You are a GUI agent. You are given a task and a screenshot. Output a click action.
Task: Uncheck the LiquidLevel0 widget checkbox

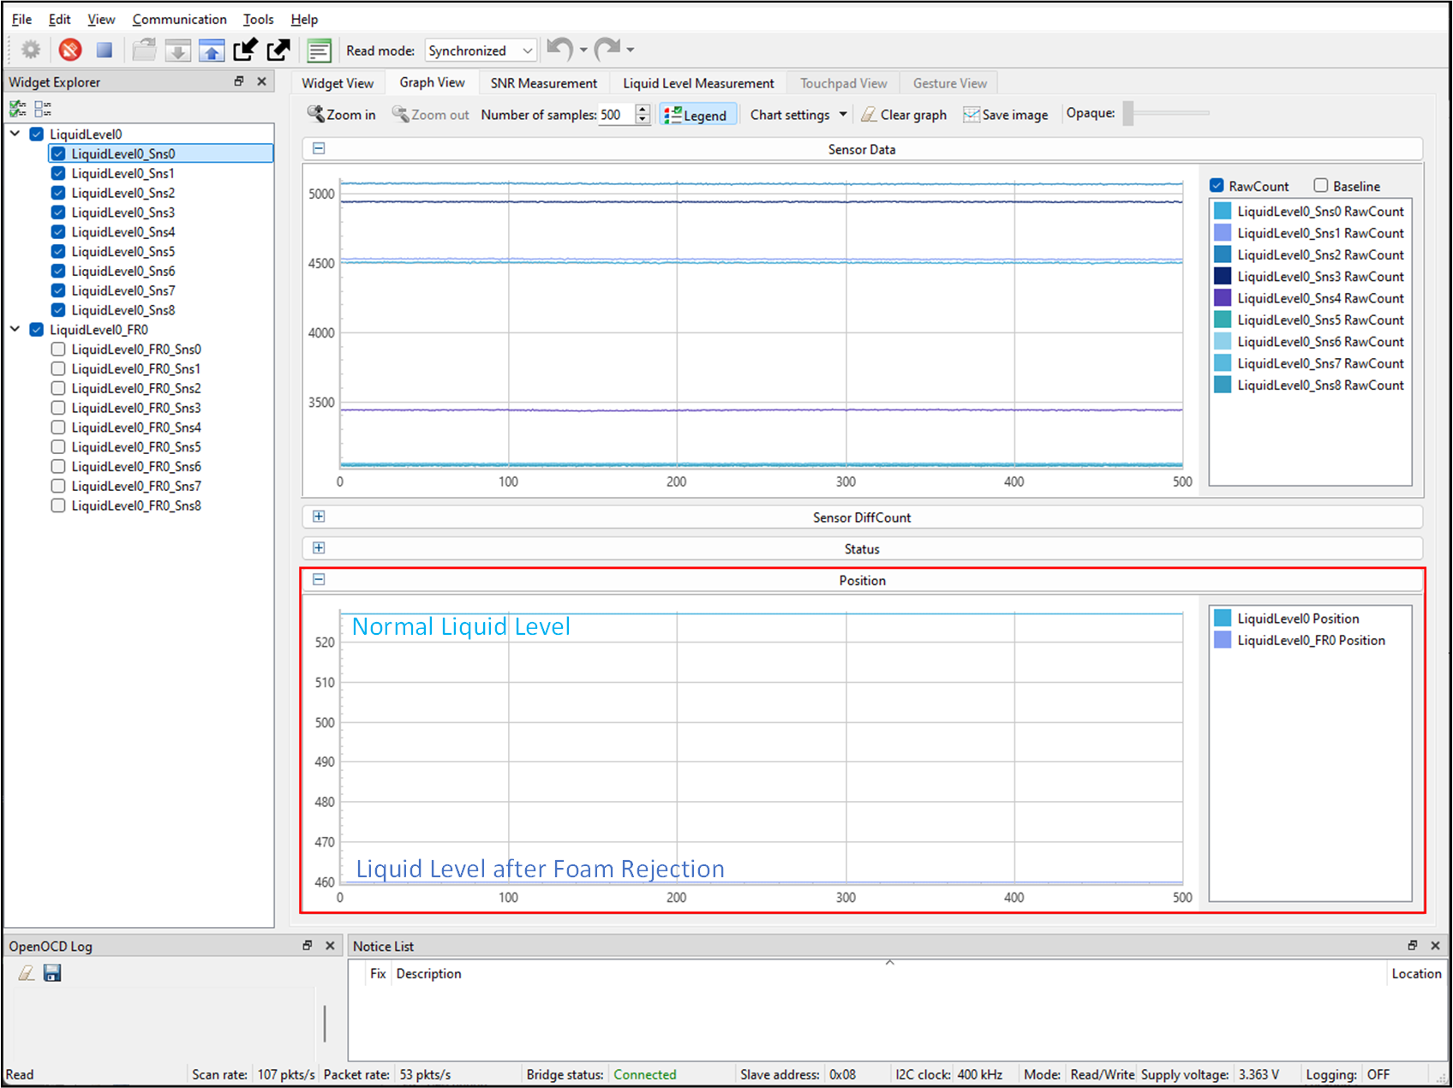click(37, 135)
